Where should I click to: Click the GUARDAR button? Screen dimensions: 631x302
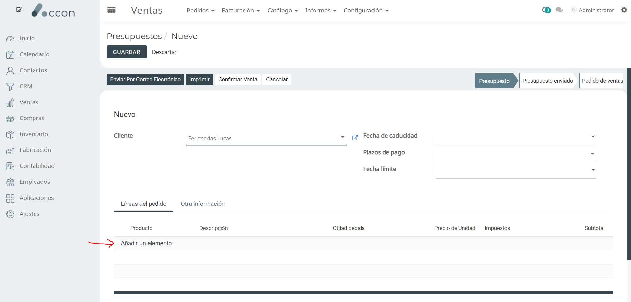127,52
